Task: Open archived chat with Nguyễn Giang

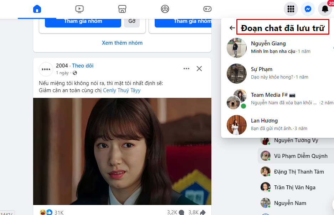Action: click(279, 48)
